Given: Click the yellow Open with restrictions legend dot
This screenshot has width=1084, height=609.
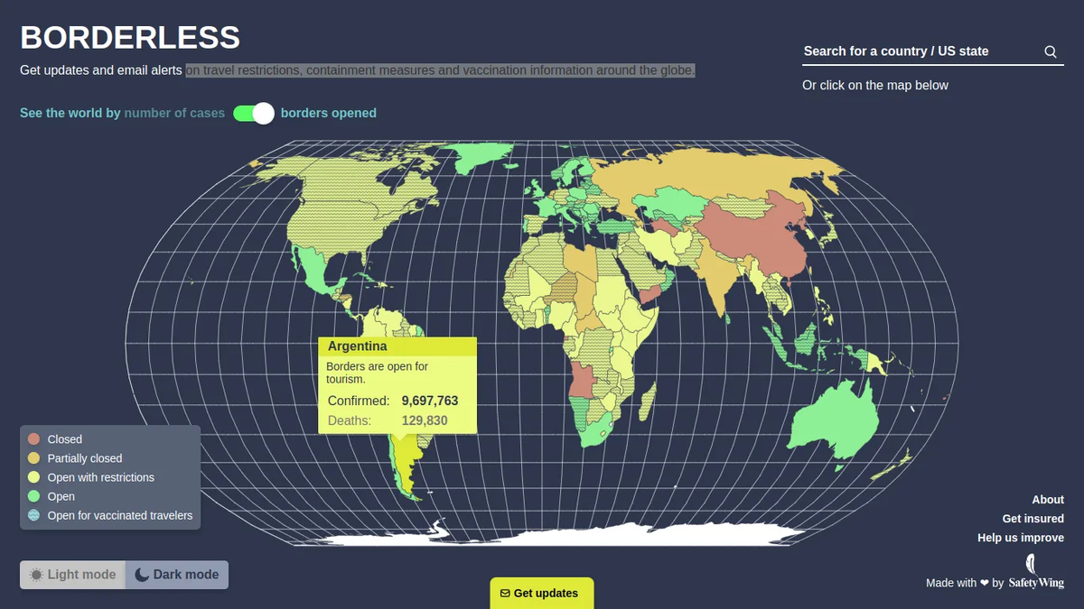Looking at the screenshot, I should click(35, 477).
